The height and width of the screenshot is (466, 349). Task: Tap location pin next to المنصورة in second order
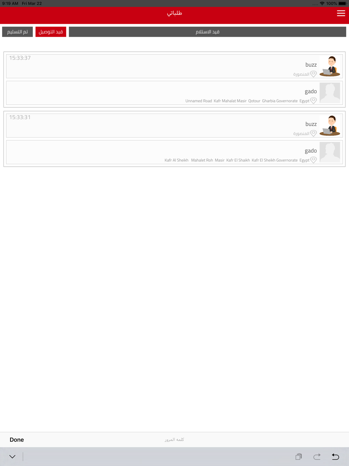click(x=313, y=133)
